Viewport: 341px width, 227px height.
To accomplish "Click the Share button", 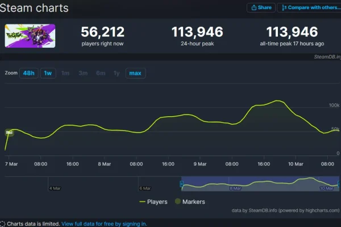I will (x=261, y=7).
